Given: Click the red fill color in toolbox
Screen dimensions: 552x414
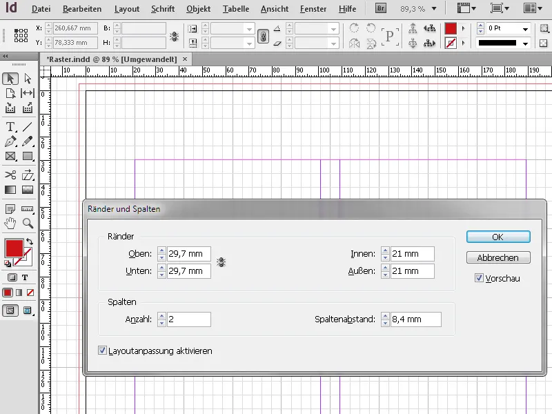Looking at the screenshot, I should point(14,248).
